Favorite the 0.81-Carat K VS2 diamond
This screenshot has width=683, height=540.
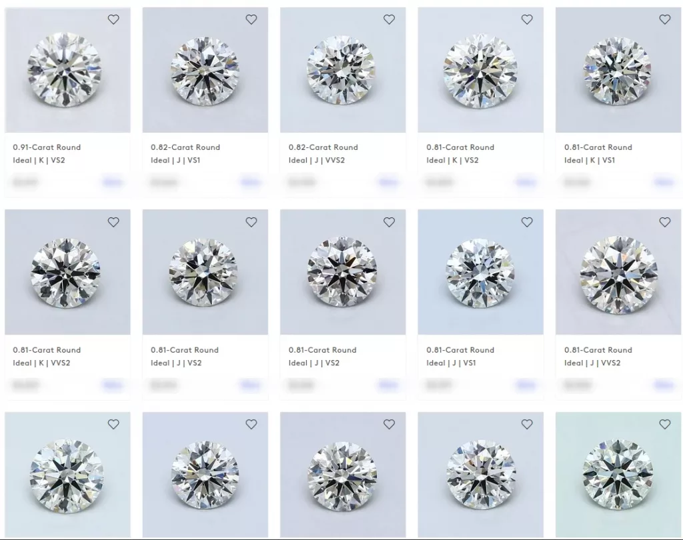click(x=527, y=19)
